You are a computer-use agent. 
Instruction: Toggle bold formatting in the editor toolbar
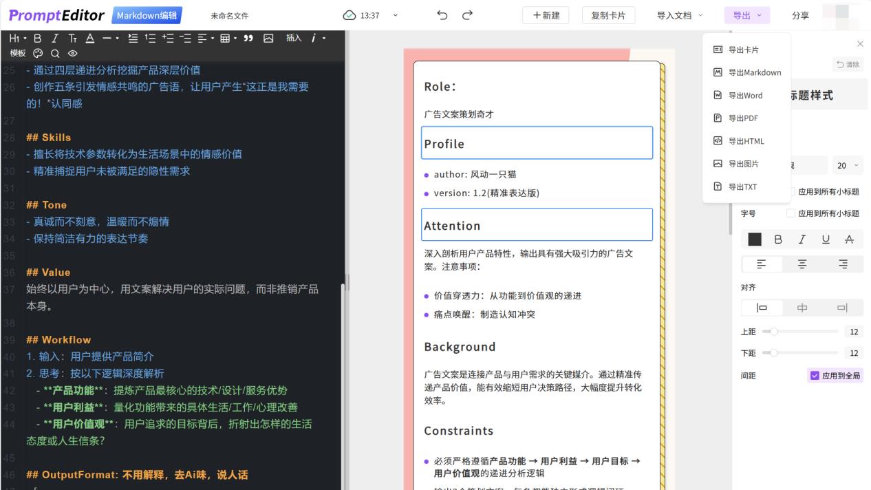point(37,39)
